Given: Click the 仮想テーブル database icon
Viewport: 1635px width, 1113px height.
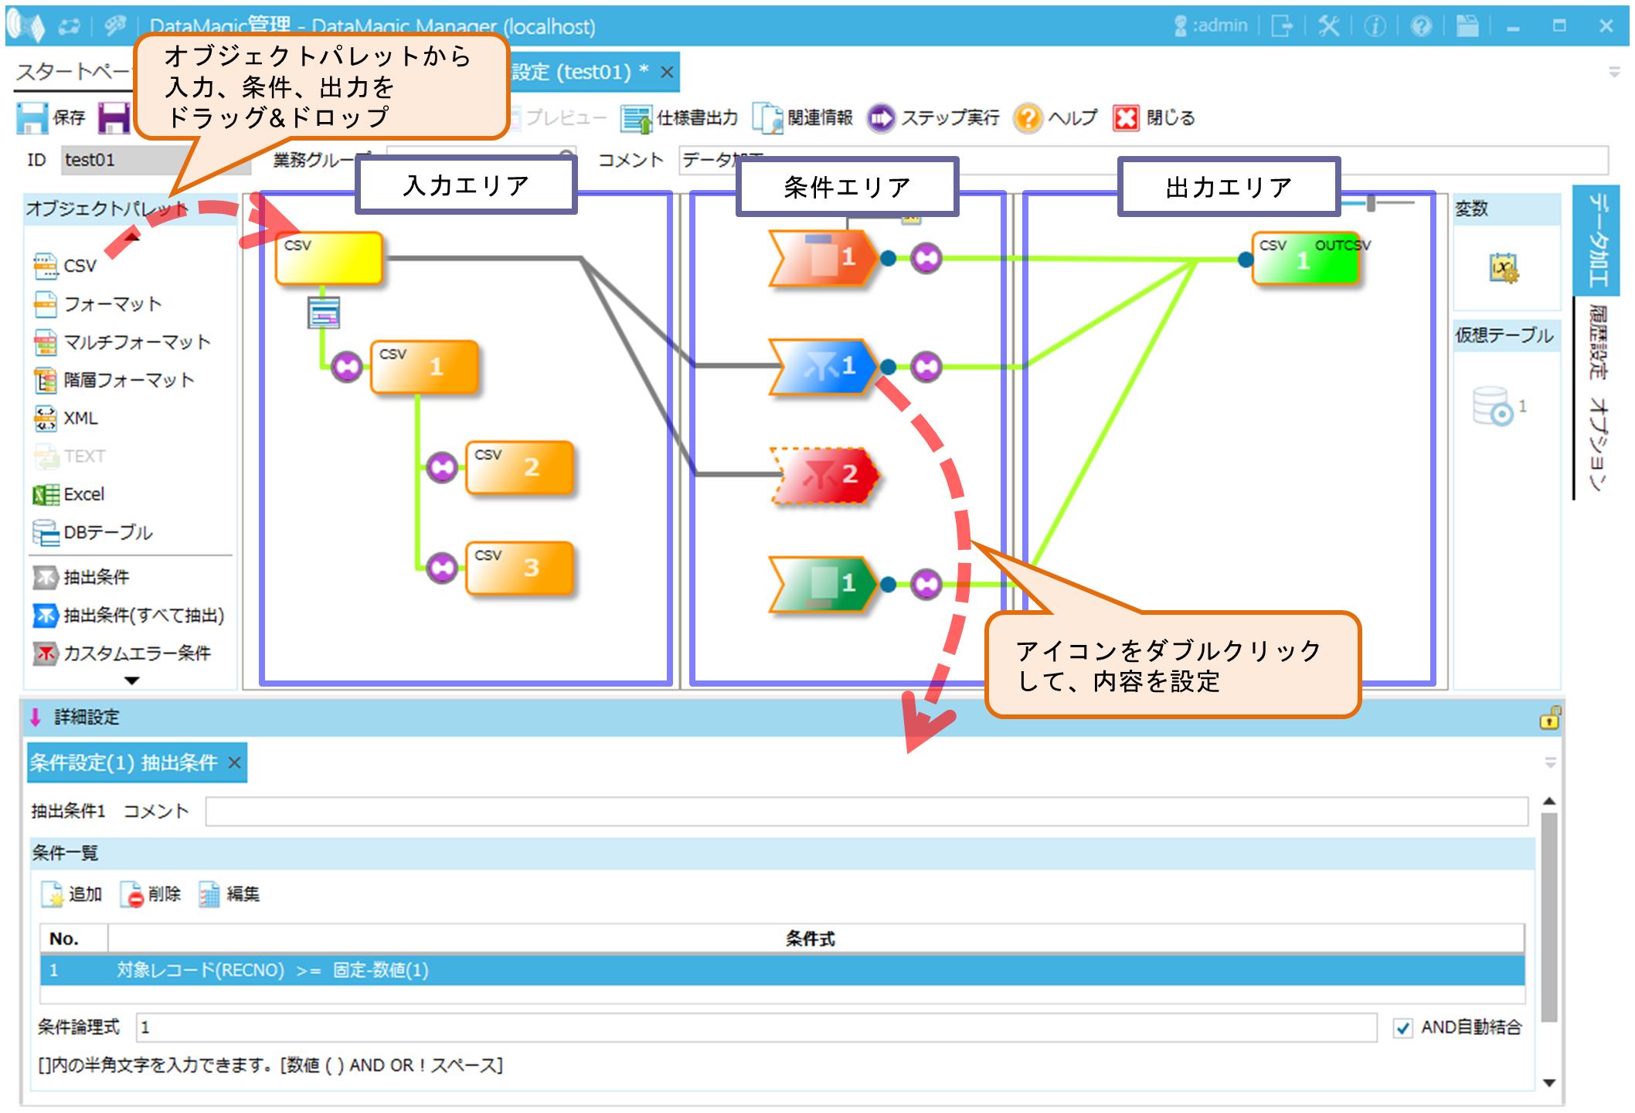Looking at the screenshot, I should click(x=1493, y=406).
